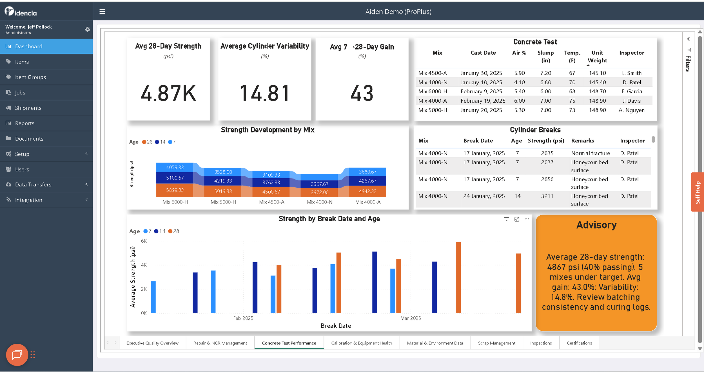Image resolution: width=704 pixels, height=372 pixels.
Task: Click the idencia logo
Action: coord(21,12)
